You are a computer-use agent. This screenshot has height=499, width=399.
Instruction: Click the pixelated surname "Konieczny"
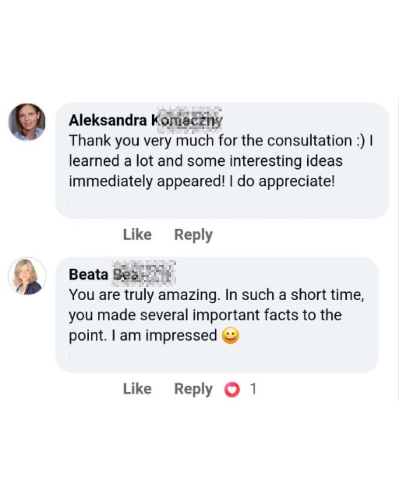coord(188,120)
